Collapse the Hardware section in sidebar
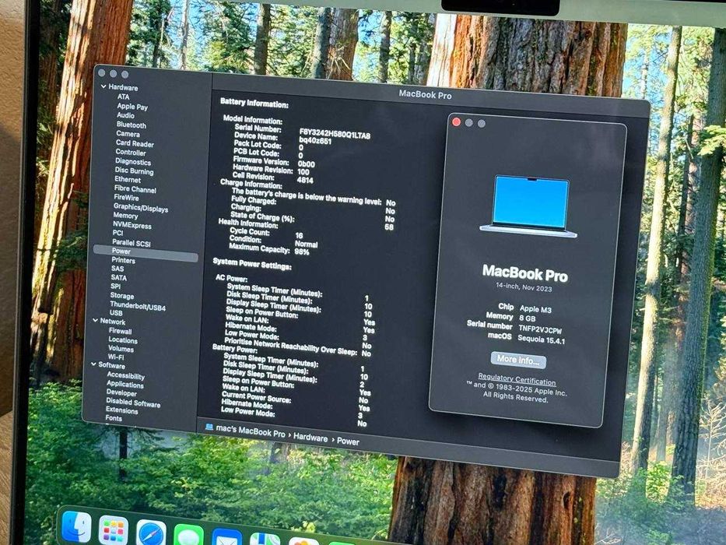 pyautogui.click(x=103, y=86)
